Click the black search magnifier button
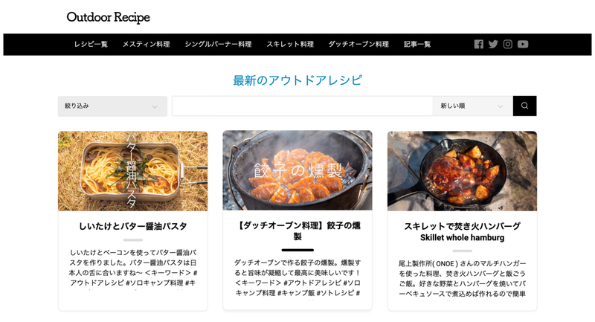The width and height of the screenshot is (595, 322). click(x=524, y=106)
